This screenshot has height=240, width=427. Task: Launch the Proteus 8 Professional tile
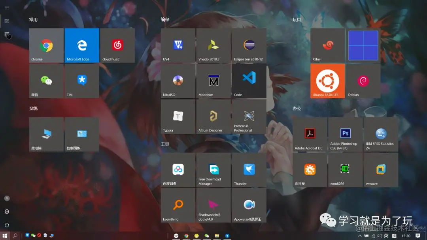[x=249, y=116]
